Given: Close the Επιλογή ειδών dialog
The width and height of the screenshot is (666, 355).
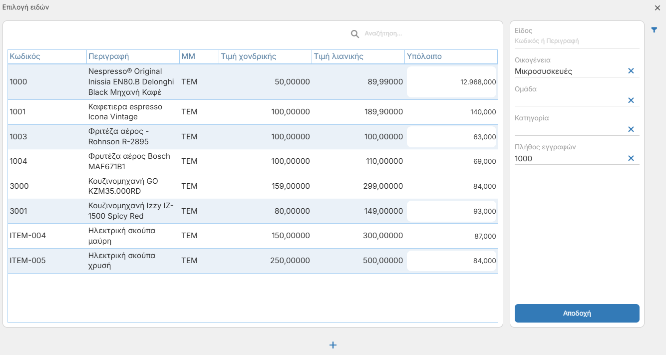Looking at the screenshot, I should 657,8.
